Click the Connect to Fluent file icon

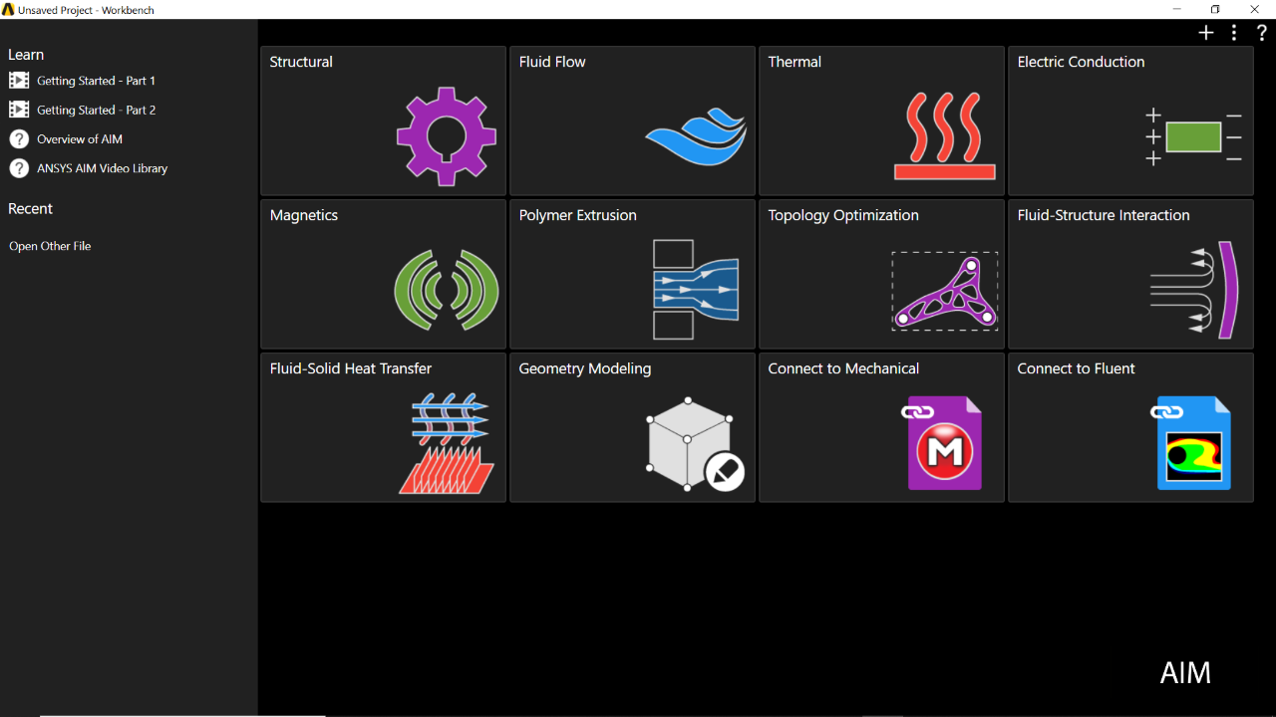pos(1191,443)
